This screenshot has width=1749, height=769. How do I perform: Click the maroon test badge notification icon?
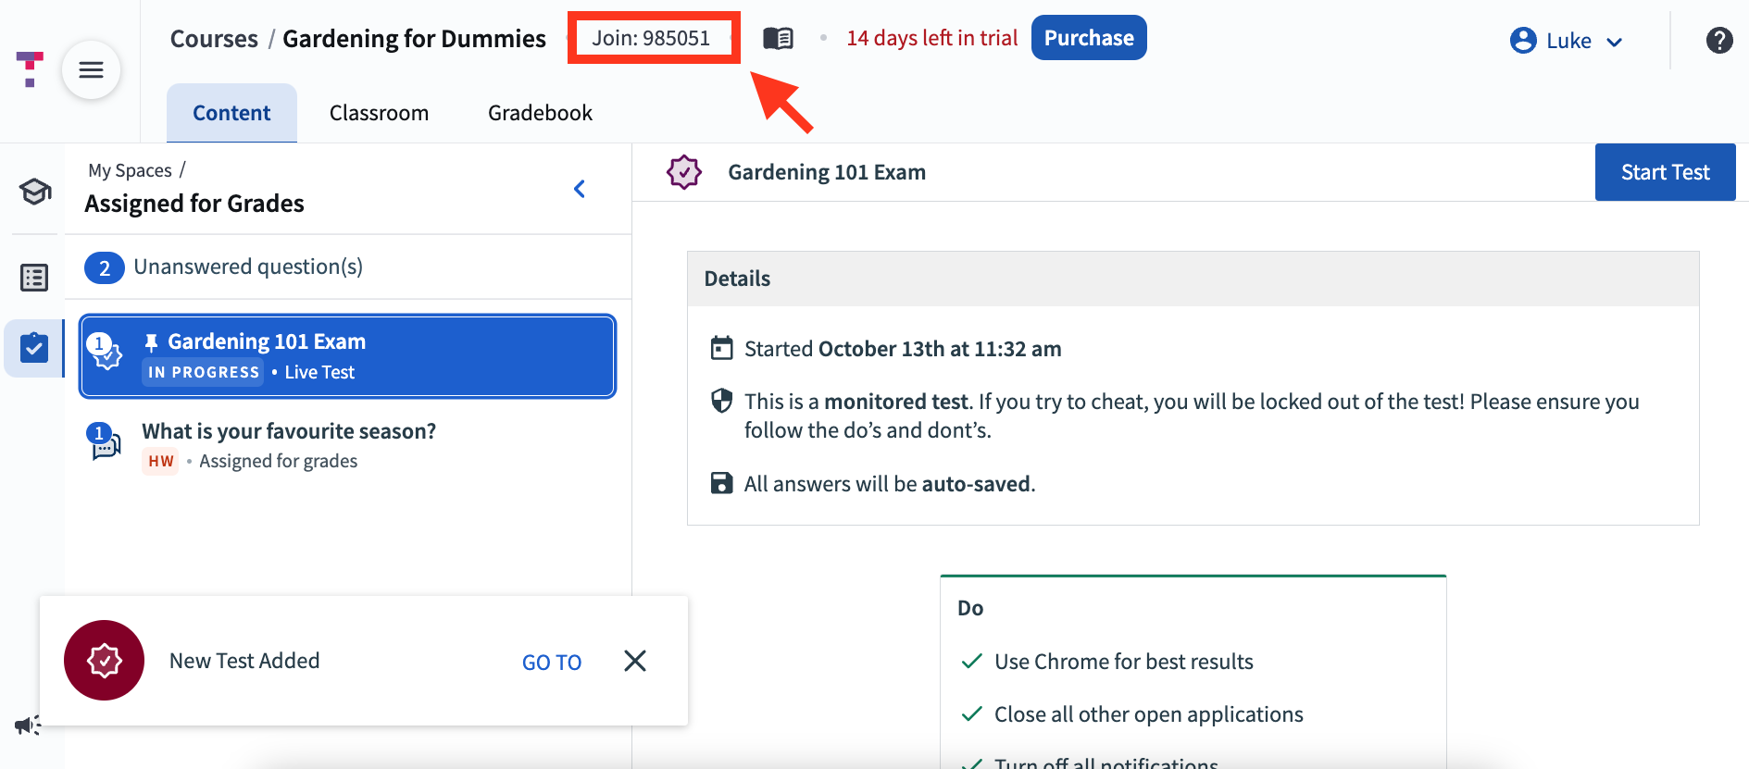104,661
